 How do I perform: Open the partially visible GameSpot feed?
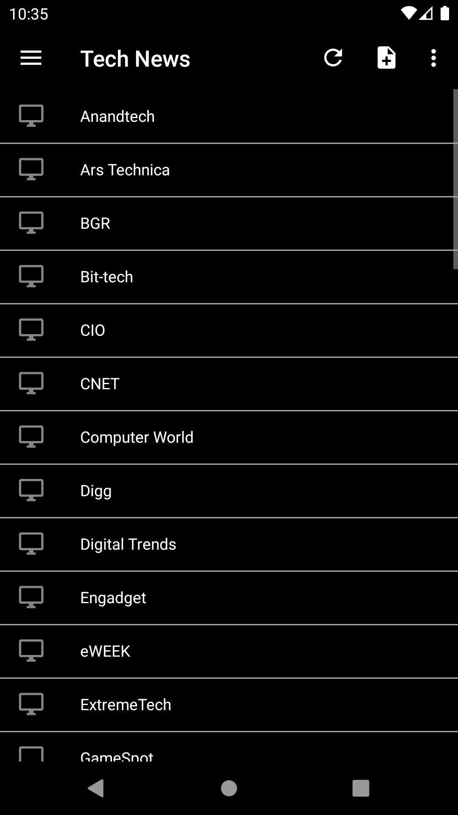(x=229, y=747)
